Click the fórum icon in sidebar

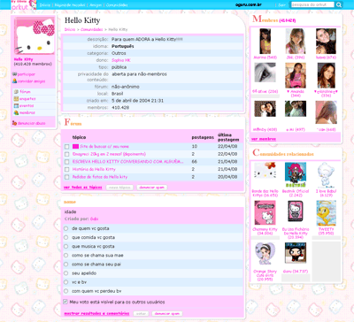16,92
